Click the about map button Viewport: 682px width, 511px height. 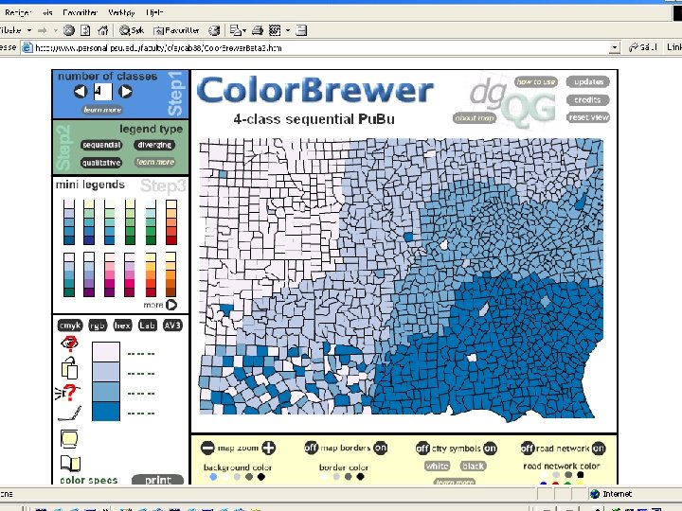(x=475, y=117)
